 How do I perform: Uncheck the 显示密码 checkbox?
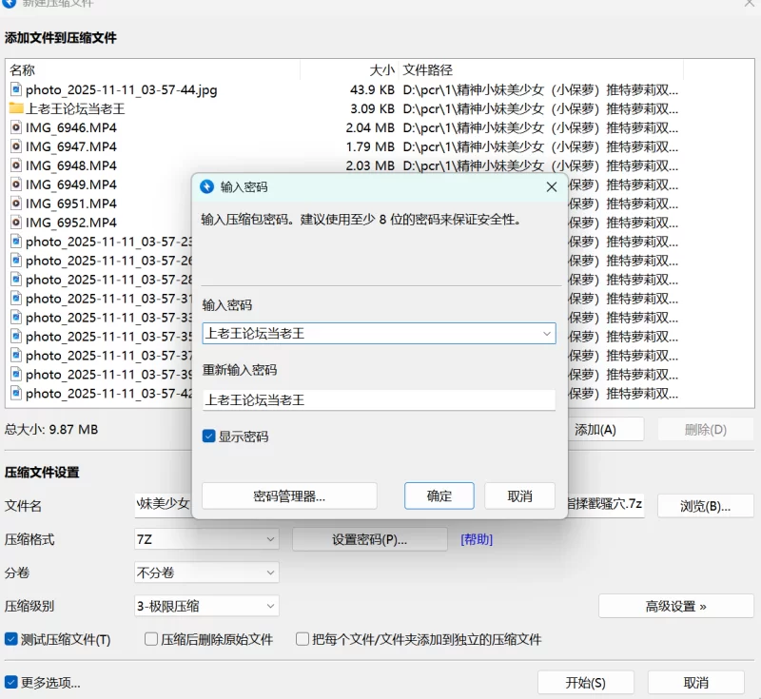(x=209, y=437)
